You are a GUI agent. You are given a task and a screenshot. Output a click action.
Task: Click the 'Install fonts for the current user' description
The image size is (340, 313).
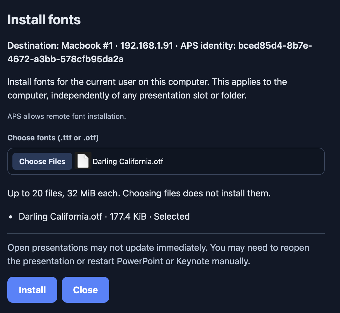[147, 89]
